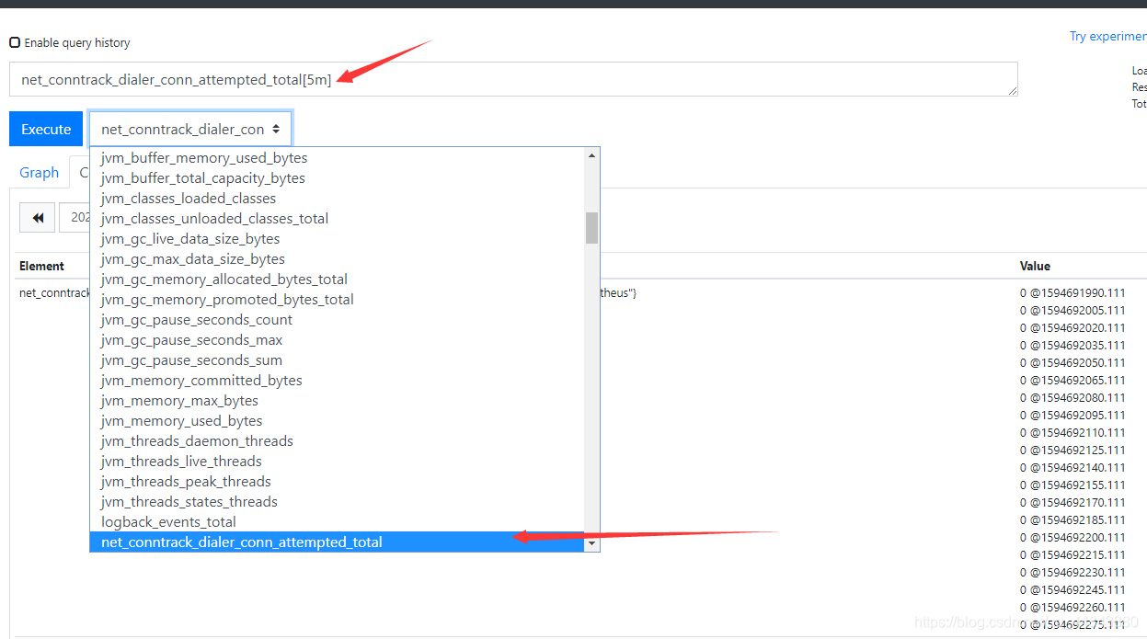Focus the PromQL expression input field
Screen dimensions: 1147x639
pos(513,79)
